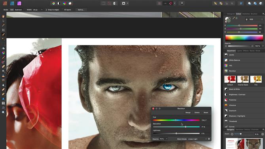Open the colour Opacity percentage dropdown
Viewport: 265px width, 149px height.
pos(263,46)
